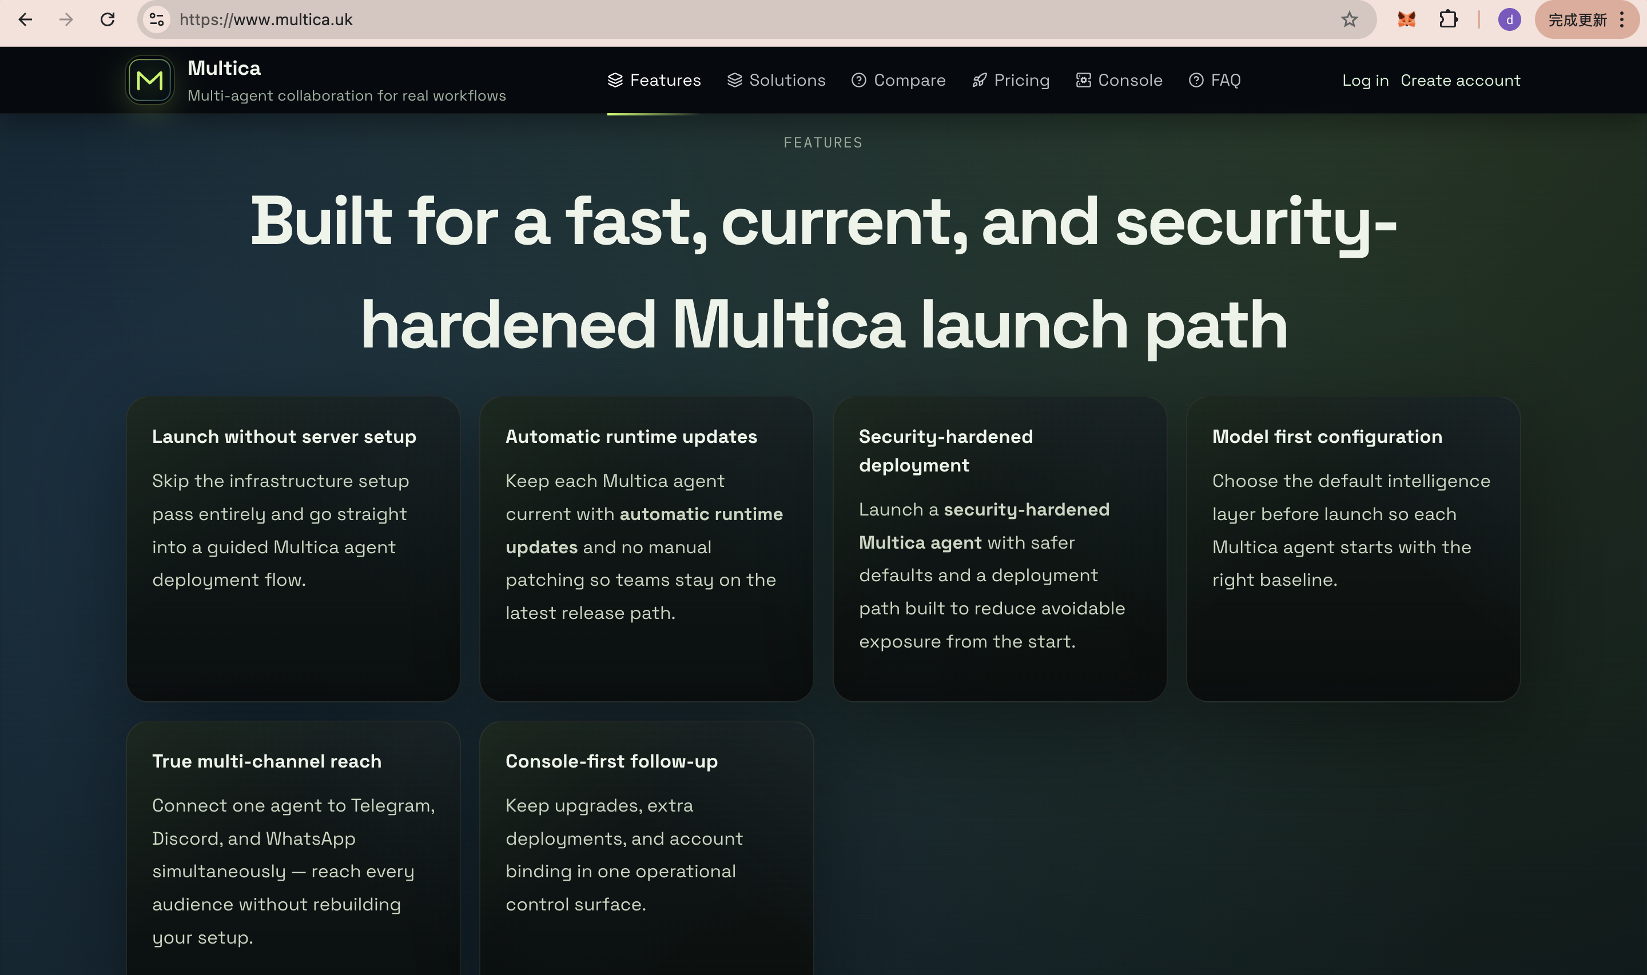The image size is (1647, 975).
Task: Open the extensions puzzle icon
Action: [x=1449, y=19]
